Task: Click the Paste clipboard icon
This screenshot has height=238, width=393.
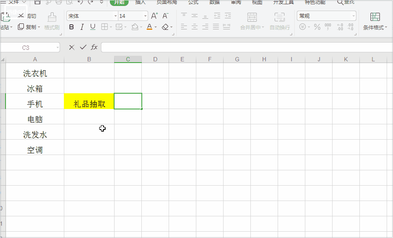Action: 5,17
